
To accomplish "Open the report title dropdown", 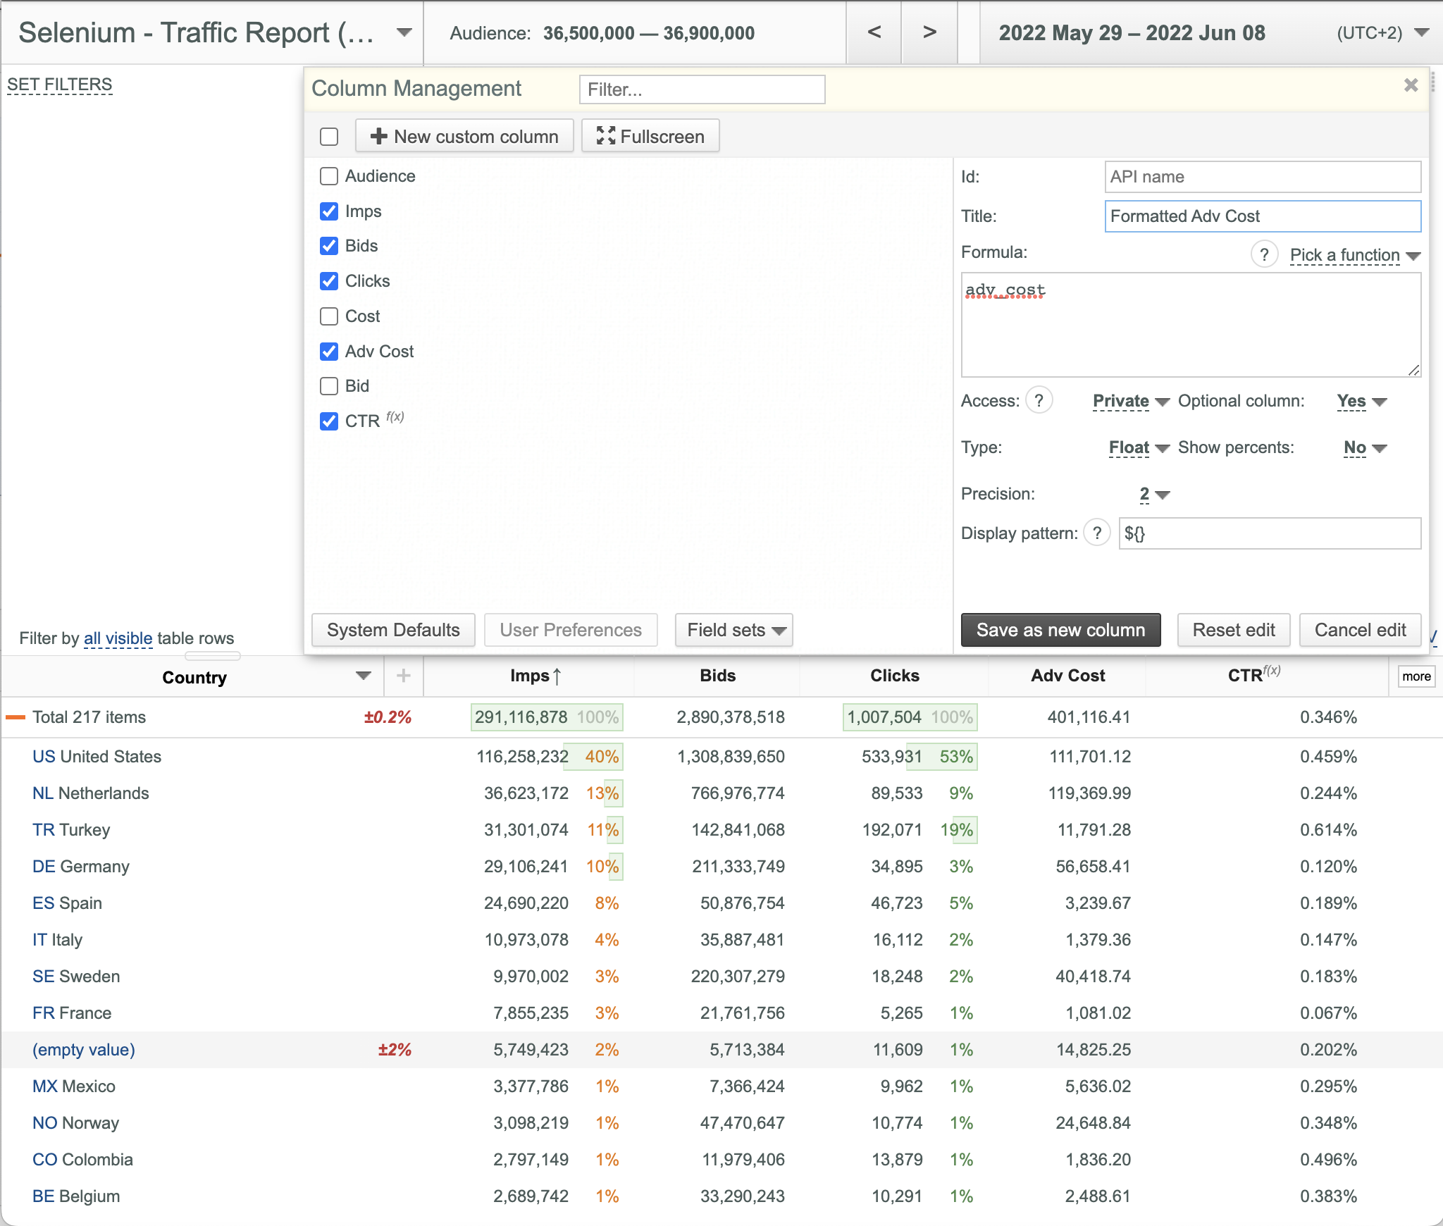I will 404,32.
